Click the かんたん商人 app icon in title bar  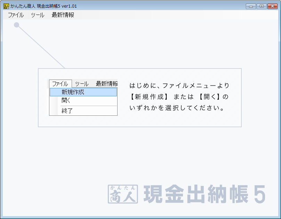click(x=6, y=6)
